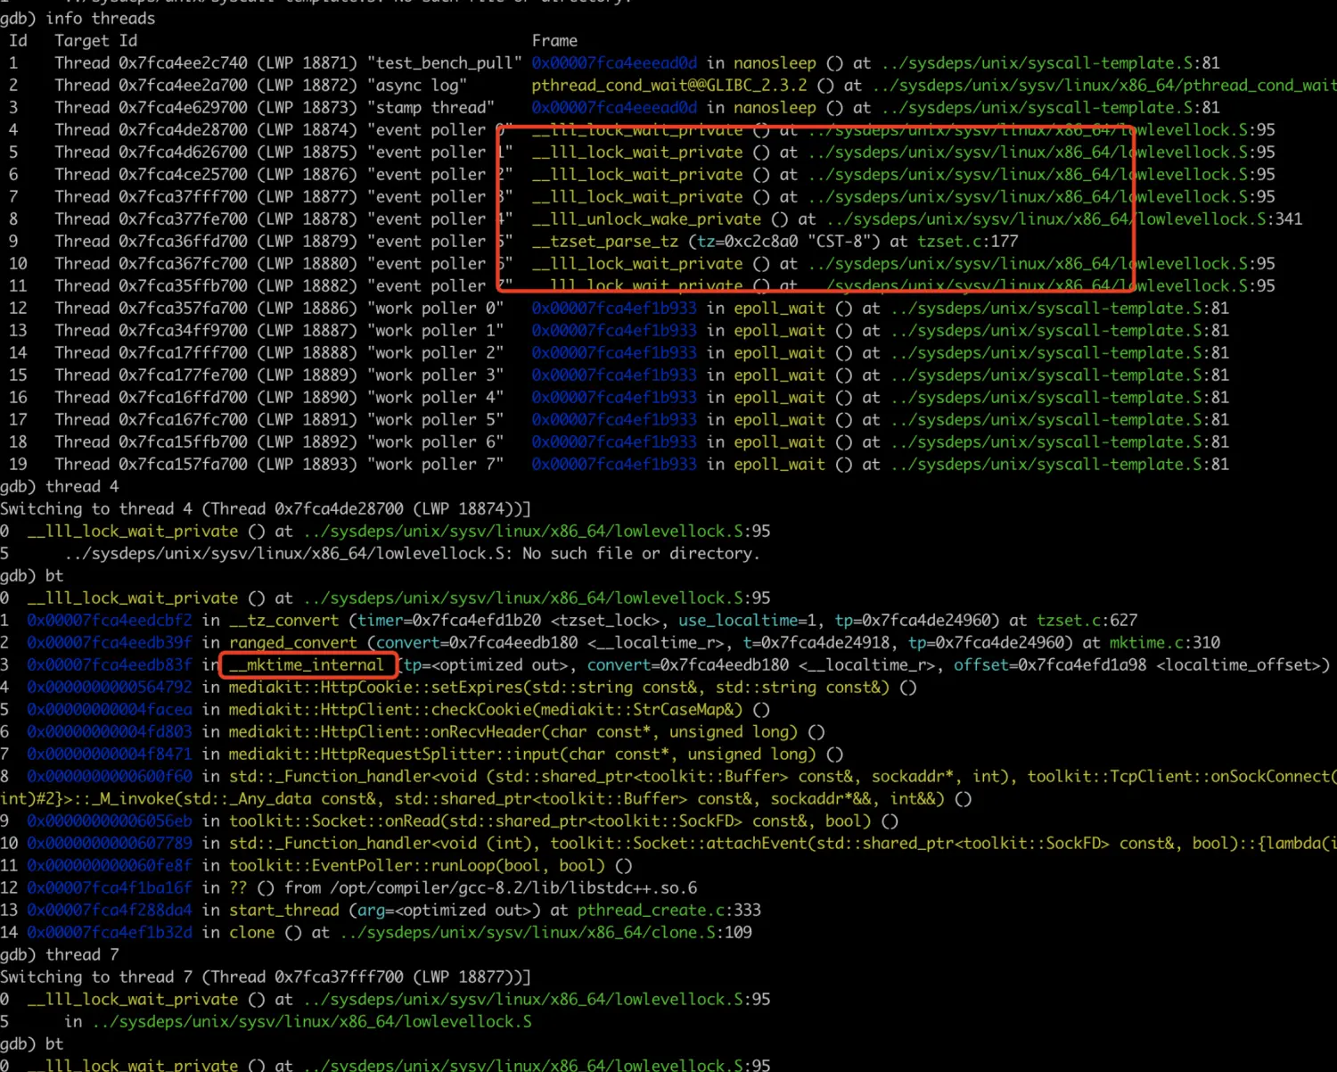Click 'Switching to thread 7' output line

[x=266, y=977]
